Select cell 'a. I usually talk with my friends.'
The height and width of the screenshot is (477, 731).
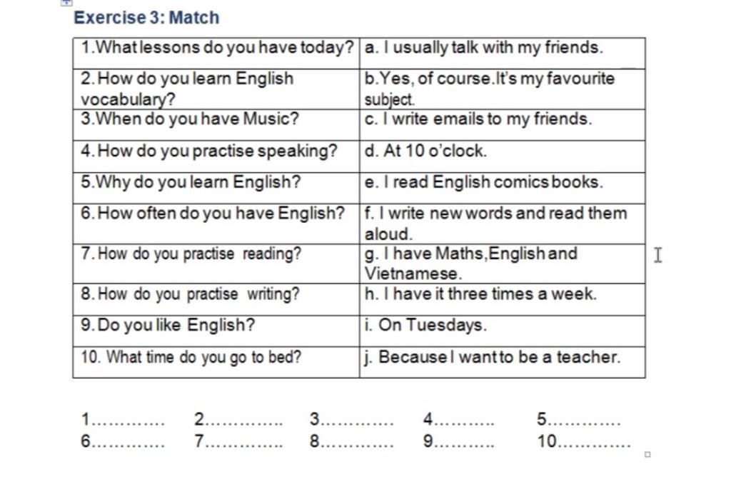(503, 53)
